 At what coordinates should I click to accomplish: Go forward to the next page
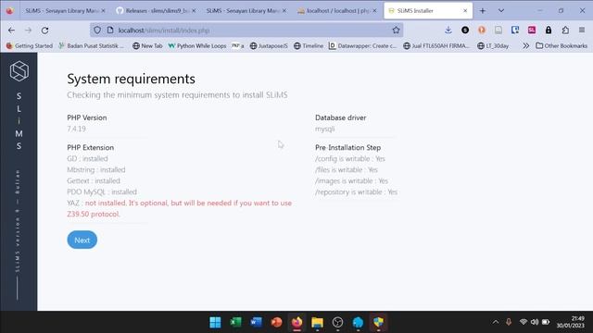point(28,31)
